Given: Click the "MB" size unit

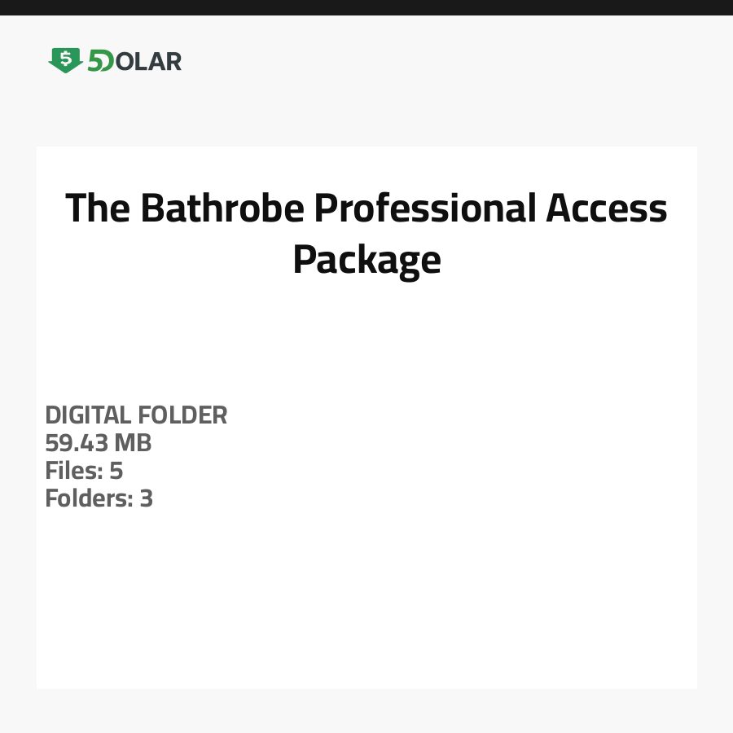Looking at the screenshot, I should [132, 443].
